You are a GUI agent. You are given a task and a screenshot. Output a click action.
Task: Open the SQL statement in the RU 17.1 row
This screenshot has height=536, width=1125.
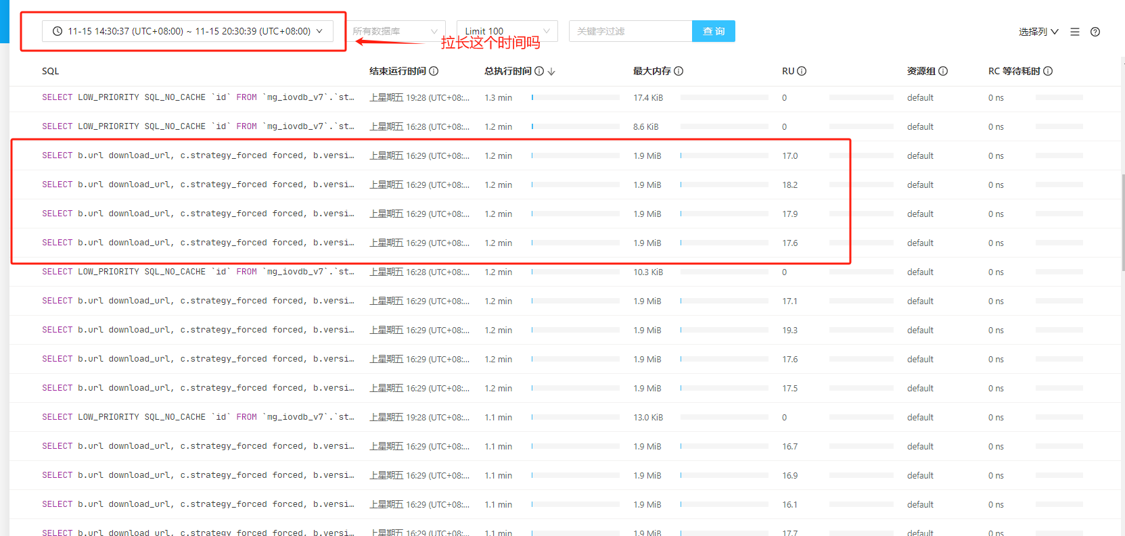click(x=198, y=301)
